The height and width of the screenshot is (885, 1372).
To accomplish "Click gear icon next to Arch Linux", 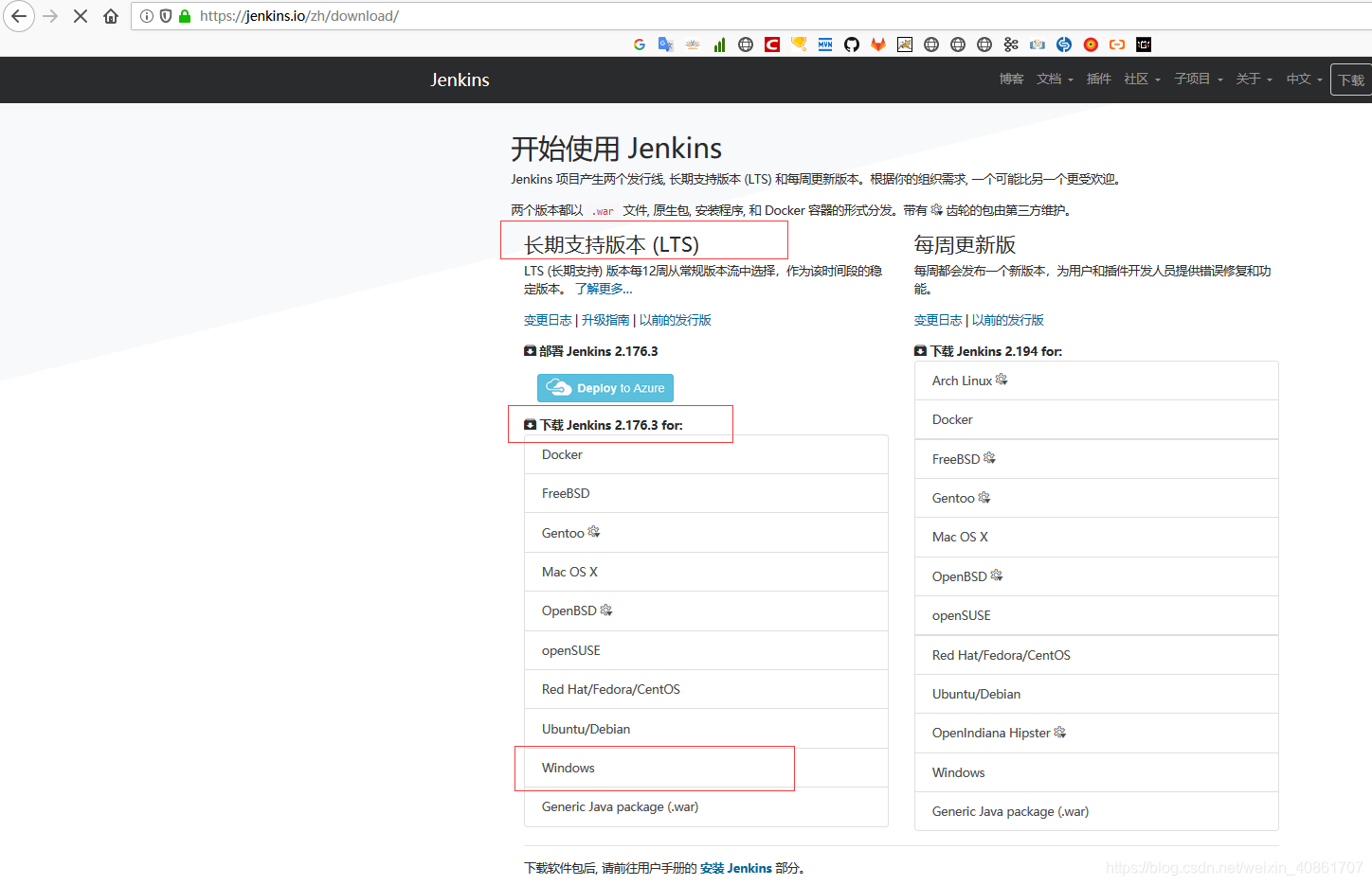I will tap(1002, 380).
